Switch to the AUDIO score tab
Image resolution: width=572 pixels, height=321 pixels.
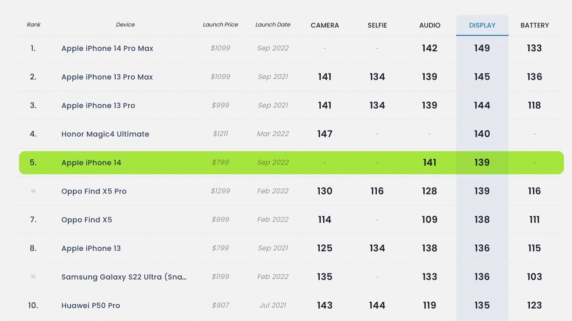point(430,25)
